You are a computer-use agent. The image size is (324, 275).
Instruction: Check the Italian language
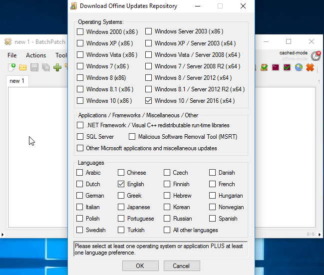[x=79, y=207]
